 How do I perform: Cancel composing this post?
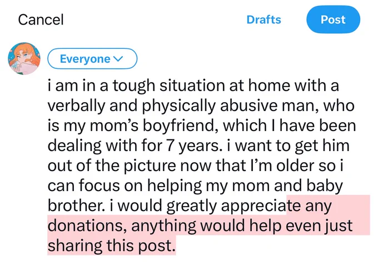click(x=41, y=20)
